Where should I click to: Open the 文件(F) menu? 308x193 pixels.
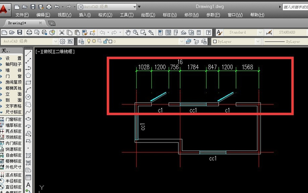(22, 15)
